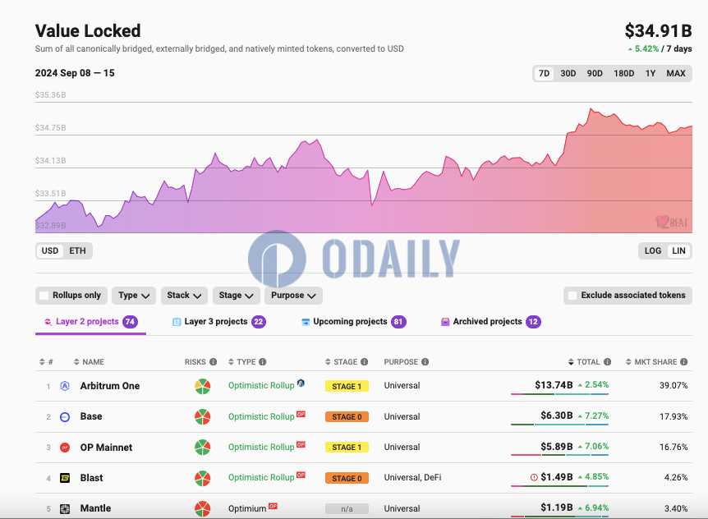
Task: Click the STAGE 0 badge for Base
Action: click(x=347, y=417)
